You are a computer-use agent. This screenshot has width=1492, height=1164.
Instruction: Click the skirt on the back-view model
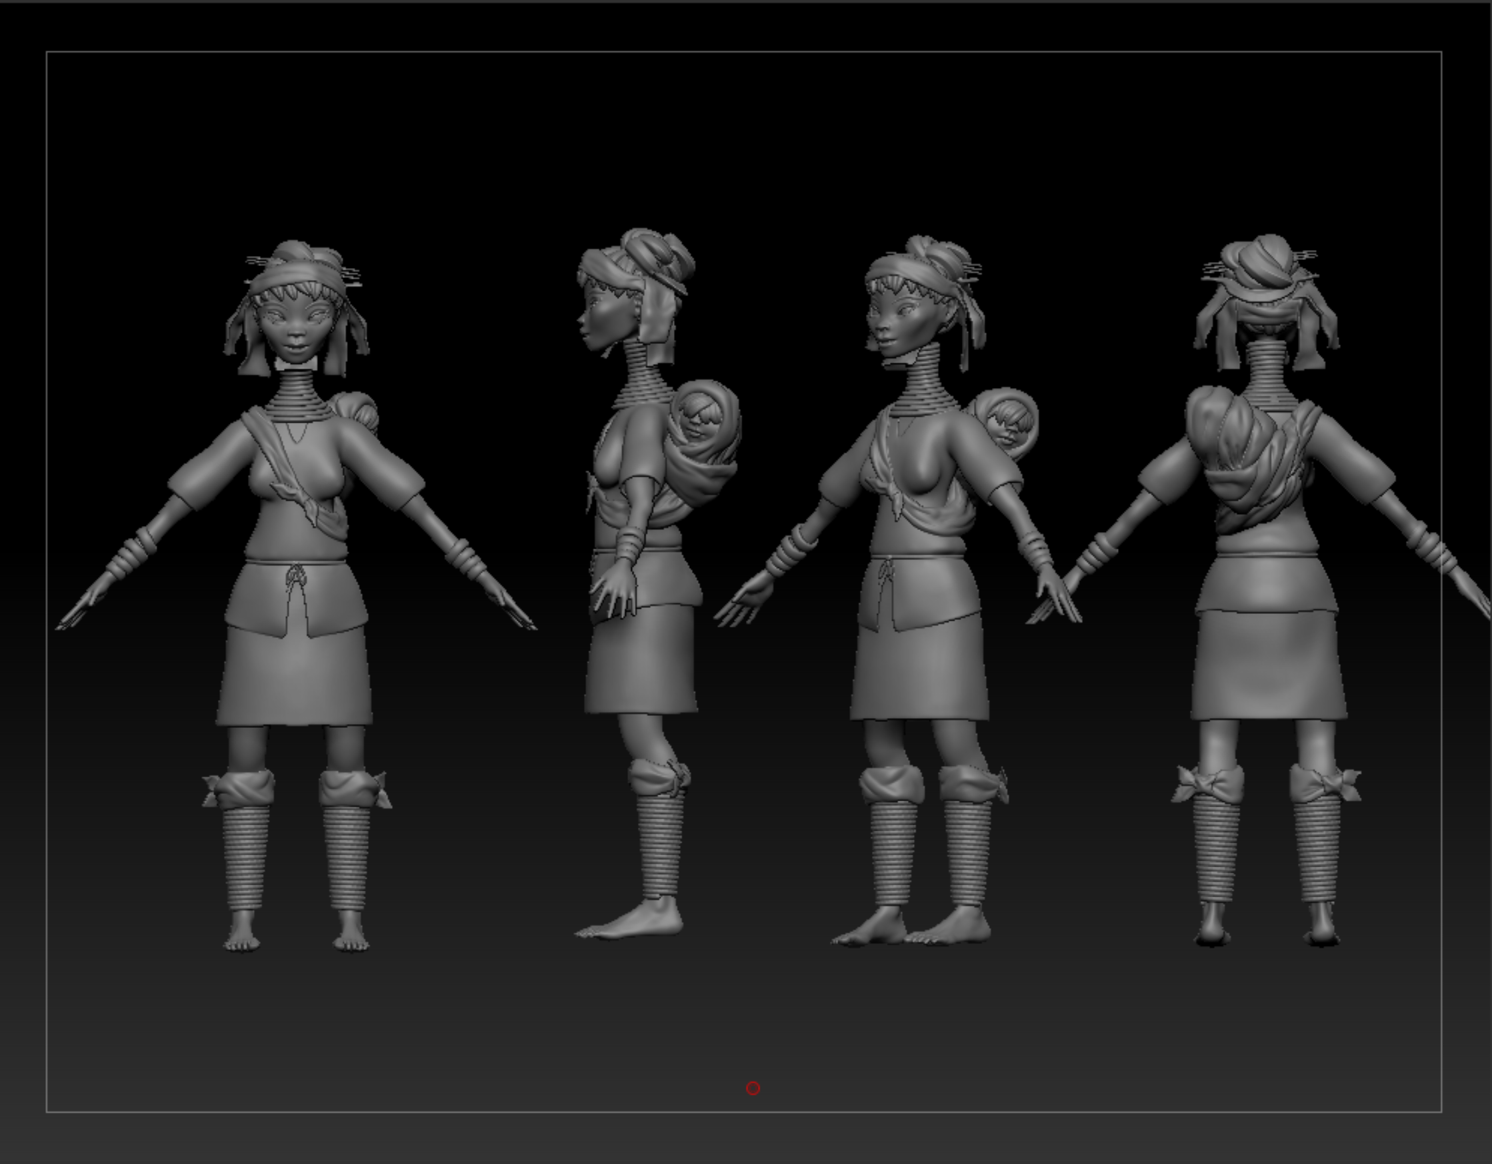tap(1268, 666)
